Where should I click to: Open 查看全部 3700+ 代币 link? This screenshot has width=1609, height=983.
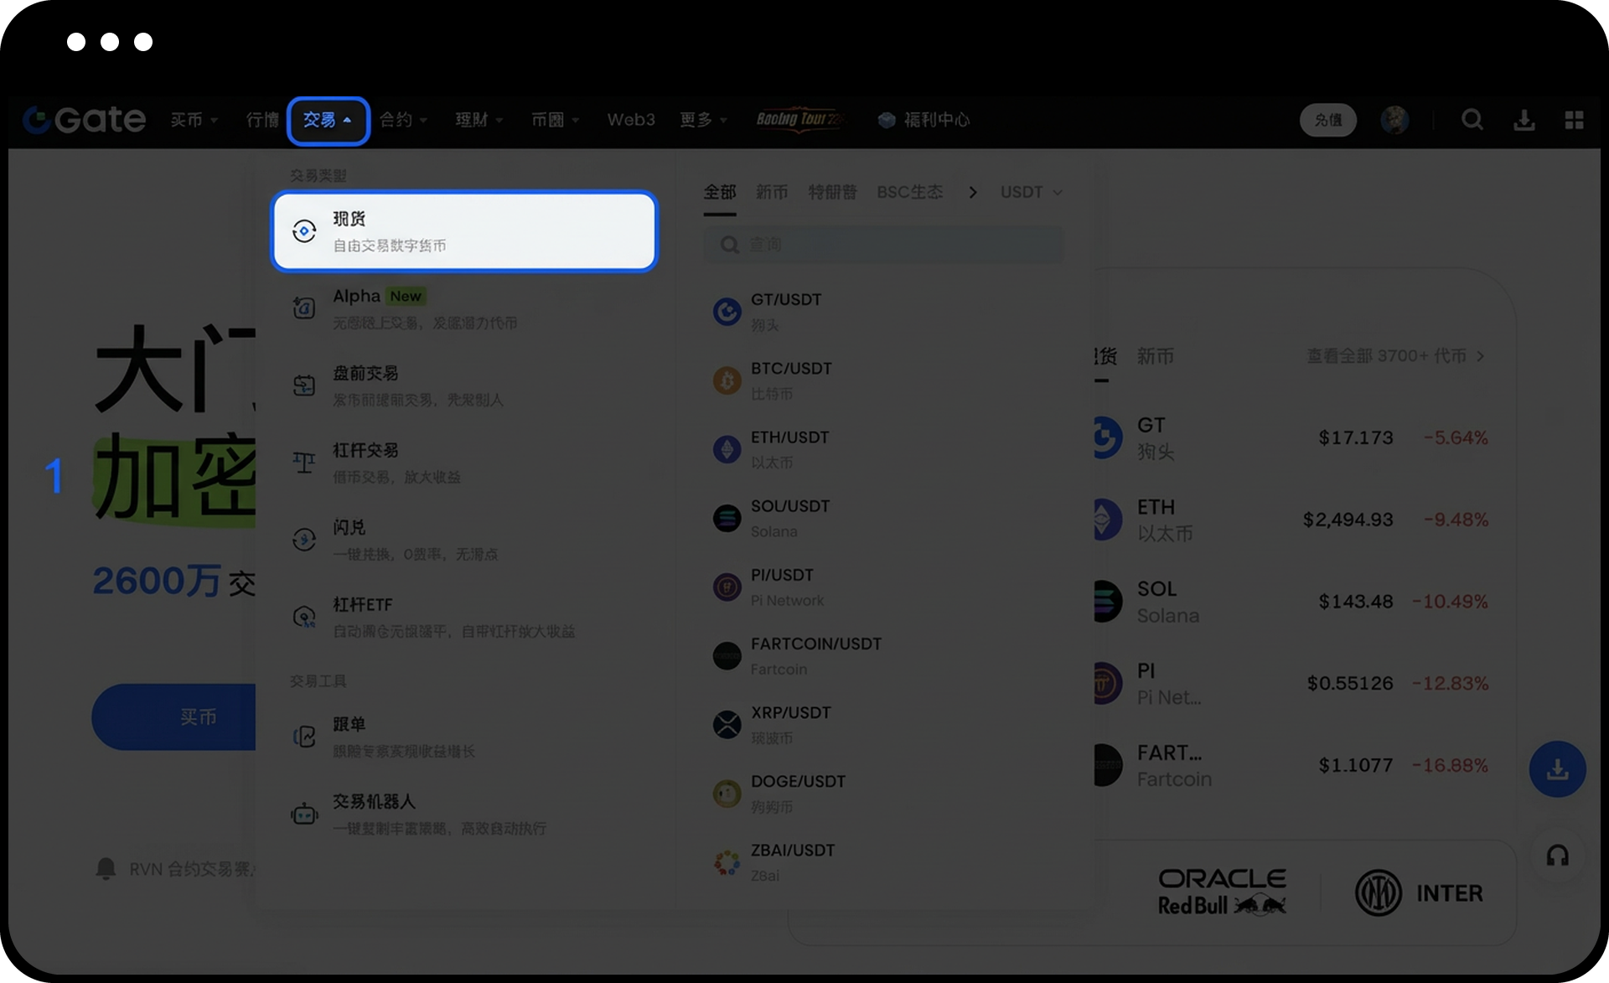(x=1394, y=356)
